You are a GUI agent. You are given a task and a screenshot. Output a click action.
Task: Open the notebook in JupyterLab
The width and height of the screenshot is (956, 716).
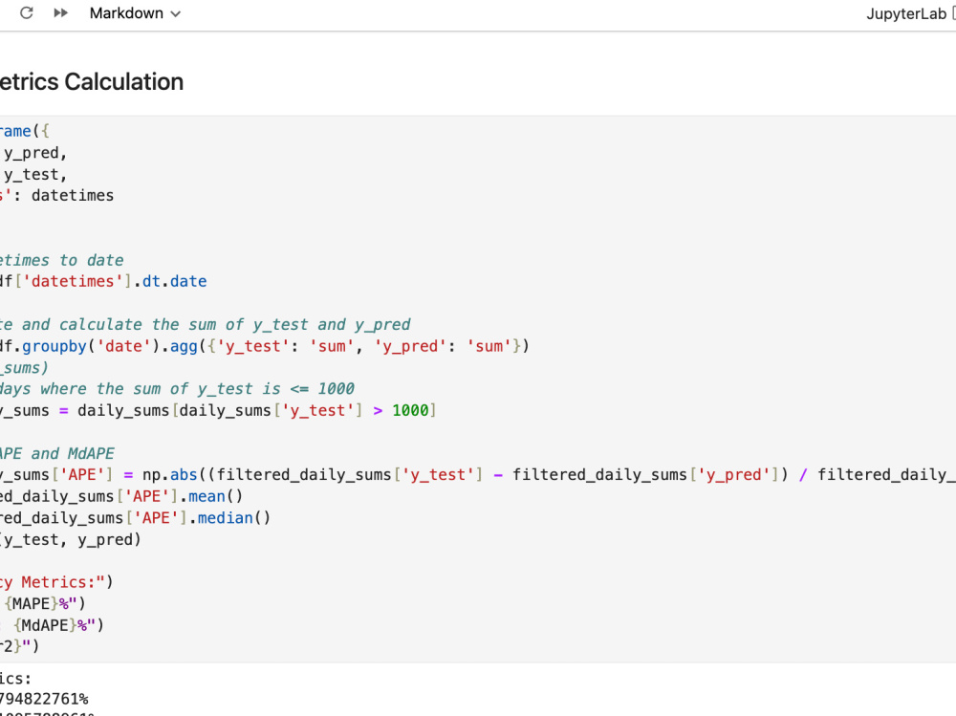click(910, 13)
